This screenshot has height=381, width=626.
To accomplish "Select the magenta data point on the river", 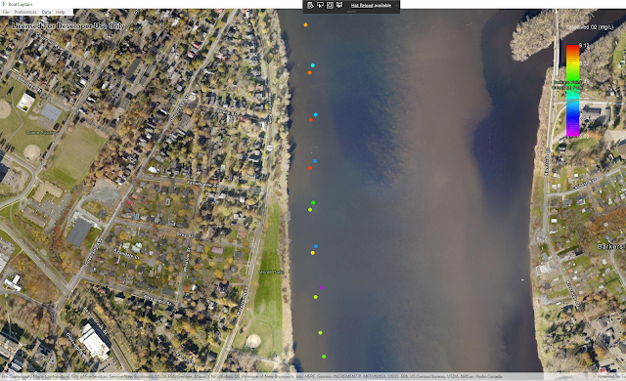I will click(x=321, y=288).
